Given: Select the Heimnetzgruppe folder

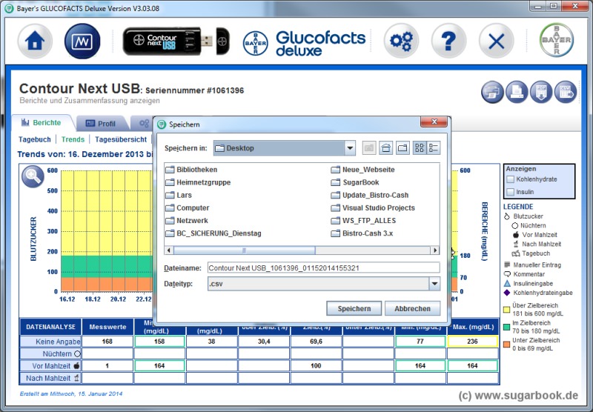Looking at the screenshot, I should (198, 182).
